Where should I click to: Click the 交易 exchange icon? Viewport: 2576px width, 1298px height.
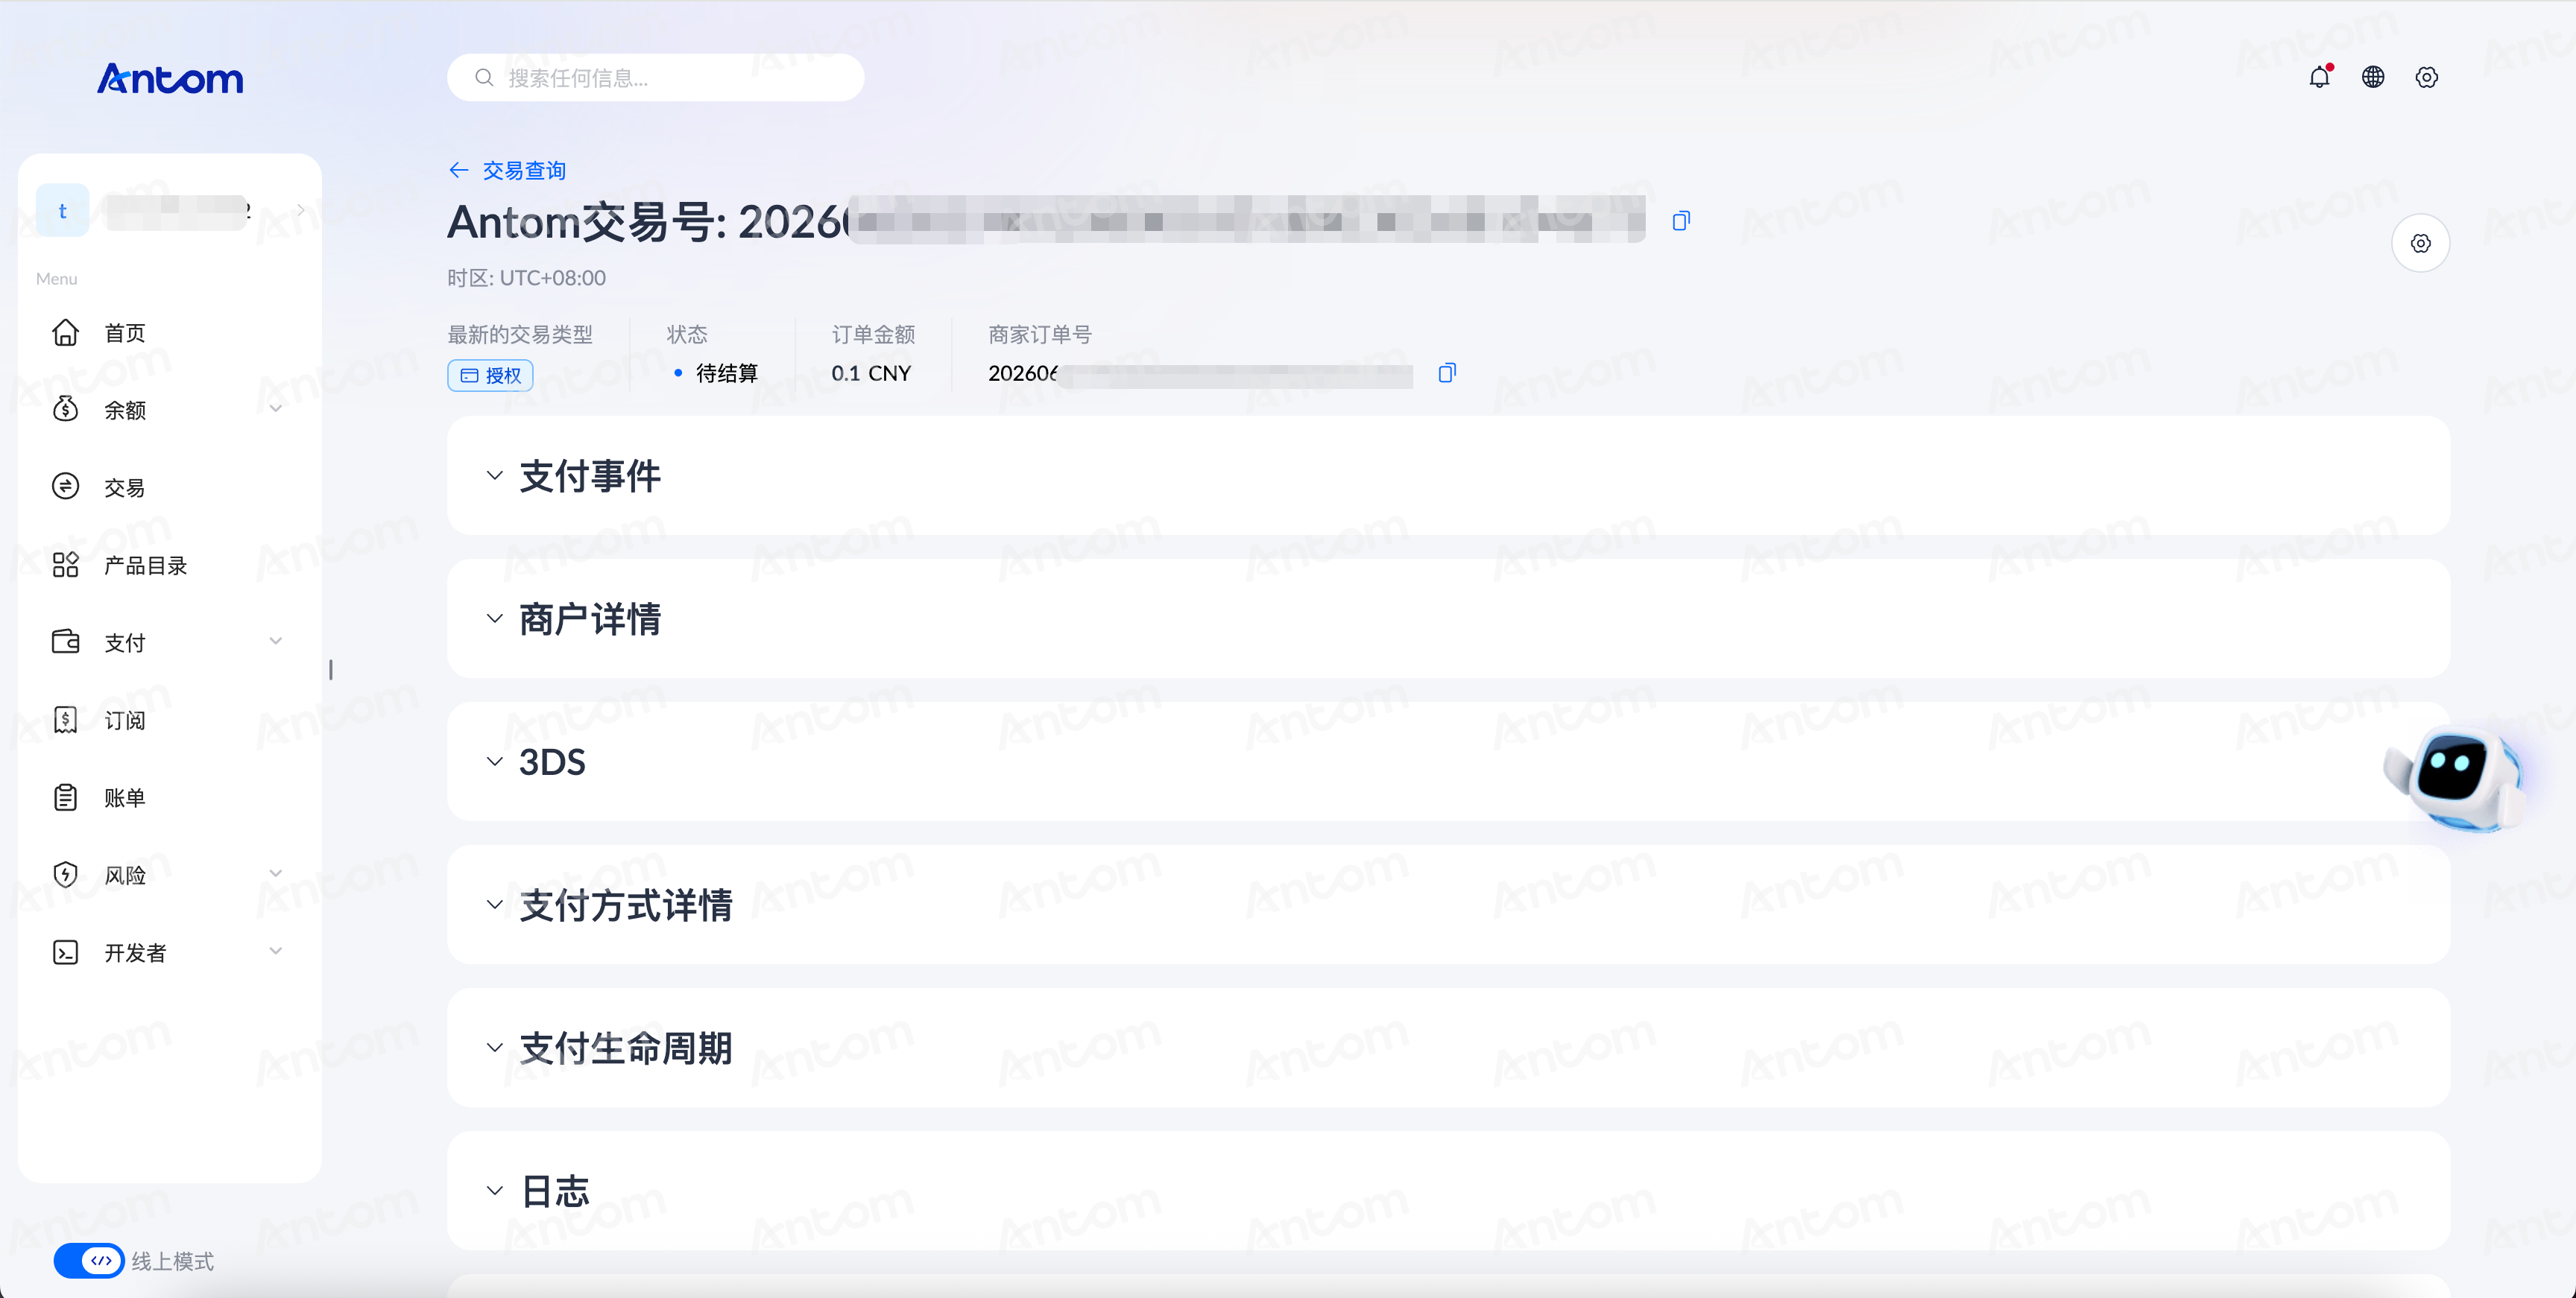65,487
